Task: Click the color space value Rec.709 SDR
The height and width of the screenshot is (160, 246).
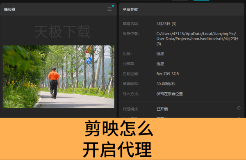Action: (168, 74)
